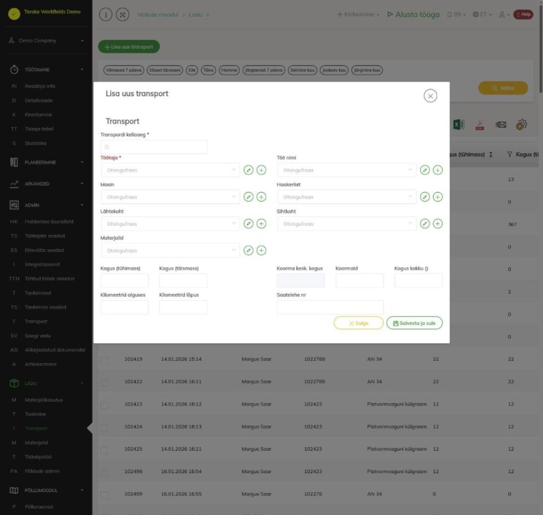Click the add plus icon next to Haakeriist
Screen dimensions: 543x515
437,197
